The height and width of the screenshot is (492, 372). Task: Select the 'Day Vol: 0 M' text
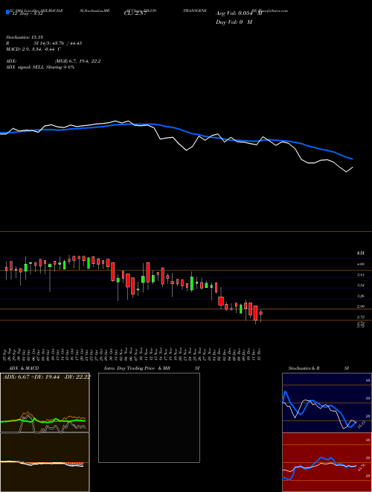[x=234, y=22]
